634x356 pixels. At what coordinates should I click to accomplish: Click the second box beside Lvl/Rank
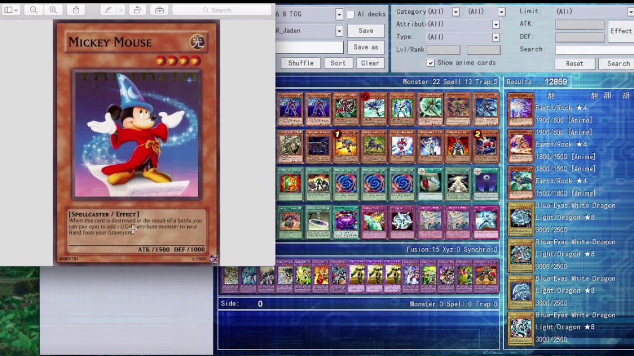[x=483, y=49]
